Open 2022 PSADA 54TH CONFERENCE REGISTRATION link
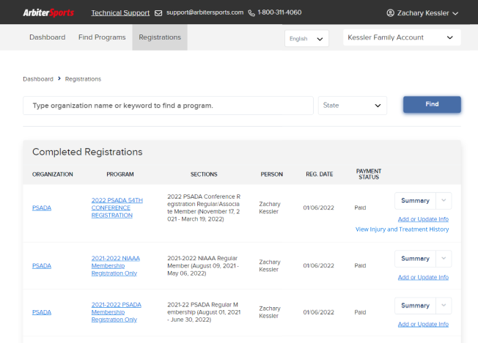The width and height of the screenshot is (478, 343). [x=117, y=207]
